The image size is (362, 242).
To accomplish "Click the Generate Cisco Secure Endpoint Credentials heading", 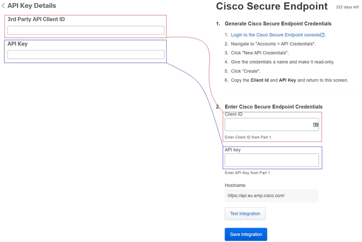I will [278, 24].
